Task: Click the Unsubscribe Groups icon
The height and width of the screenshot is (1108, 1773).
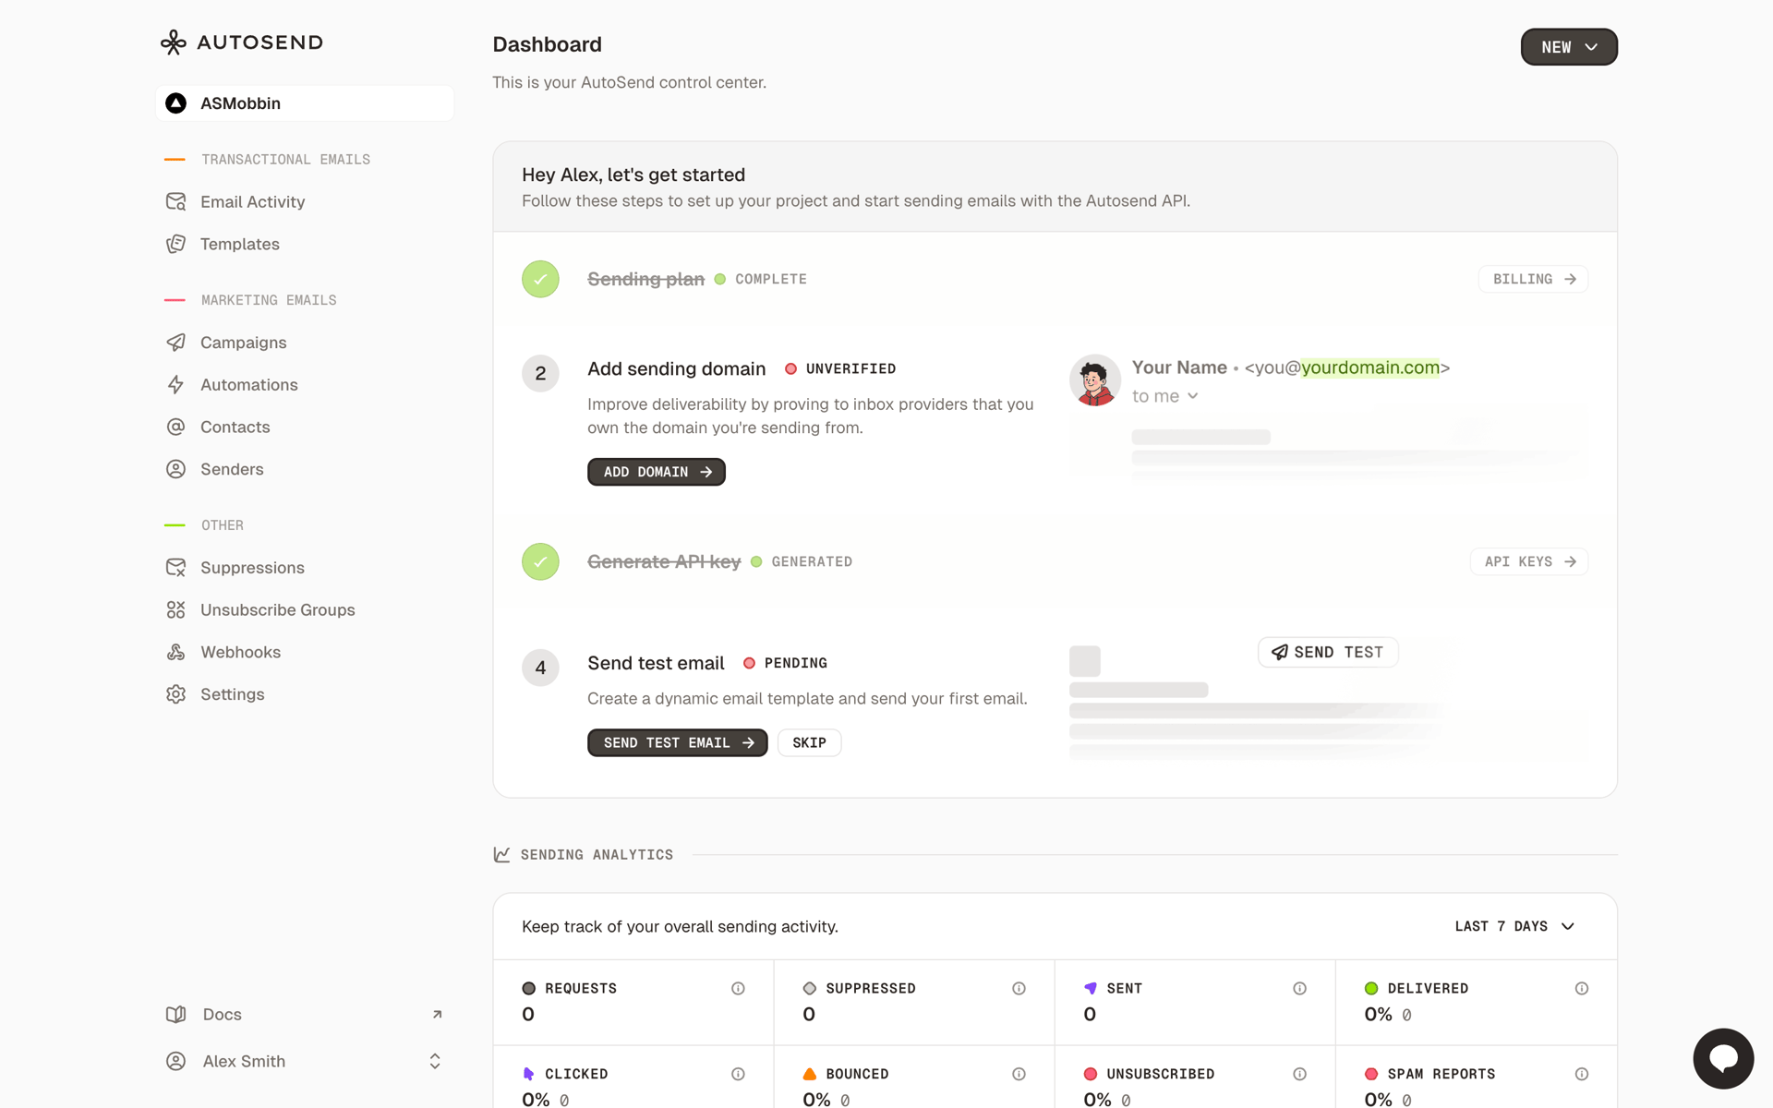Action: (x=175, y=610)
